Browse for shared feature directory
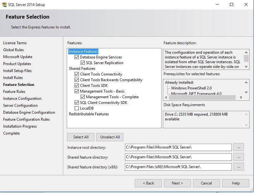The width and height of the screenshot is (254, 193). [239, 157]
